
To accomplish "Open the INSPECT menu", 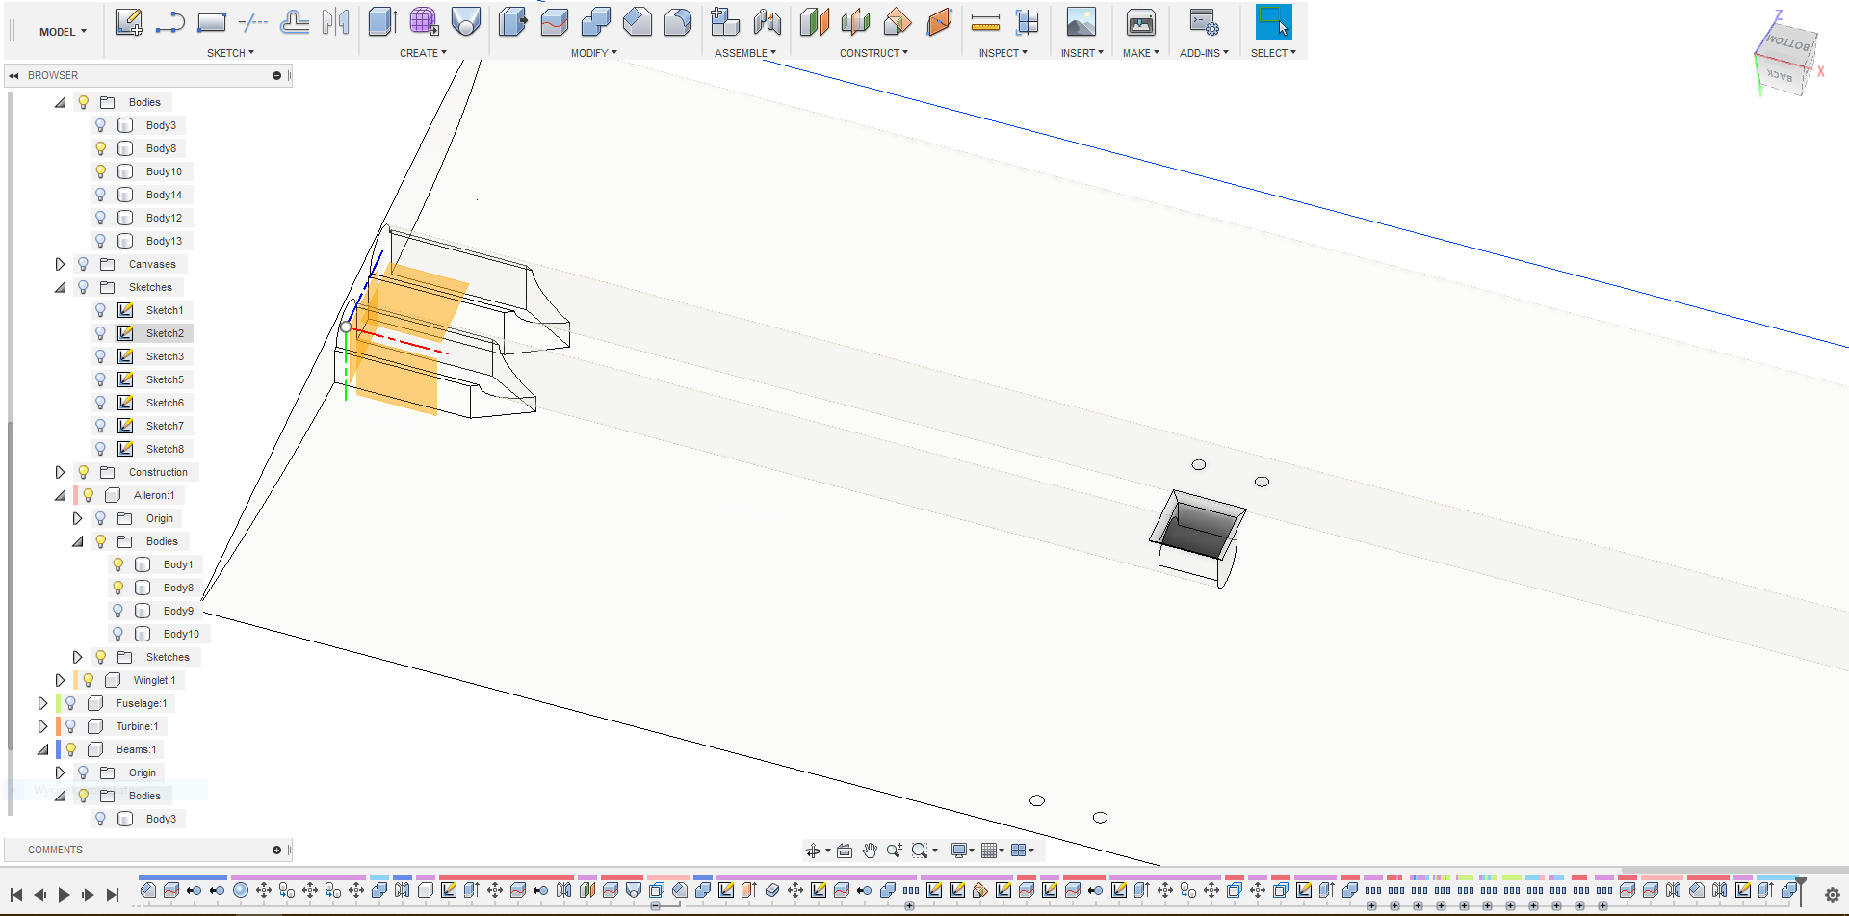I will tap(1003, 53).
